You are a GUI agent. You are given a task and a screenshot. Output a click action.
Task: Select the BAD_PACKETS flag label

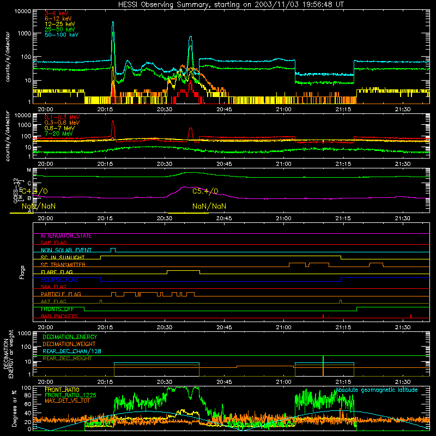pos(59,316)
